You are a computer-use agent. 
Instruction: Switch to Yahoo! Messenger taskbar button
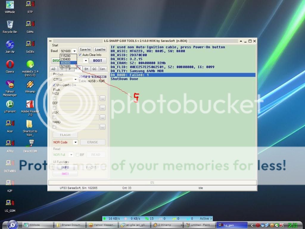point(102,225)
